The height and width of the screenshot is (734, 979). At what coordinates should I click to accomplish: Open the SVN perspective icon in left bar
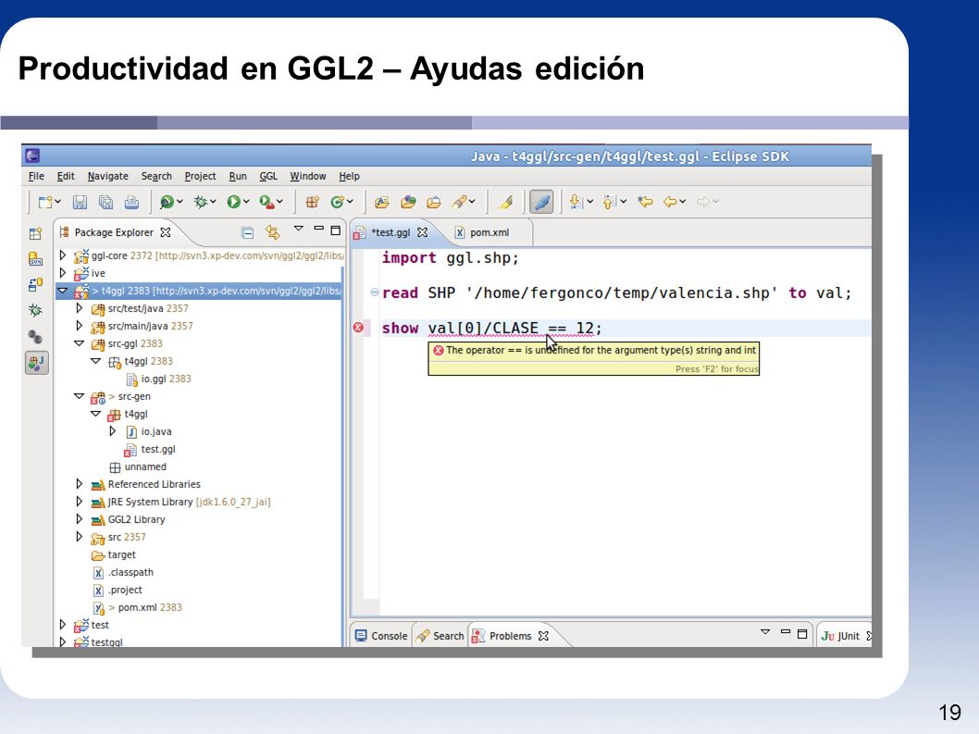point(35,259)
